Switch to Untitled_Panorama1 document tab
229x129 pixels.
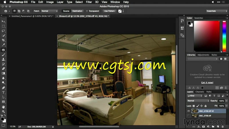coord(32,16)
